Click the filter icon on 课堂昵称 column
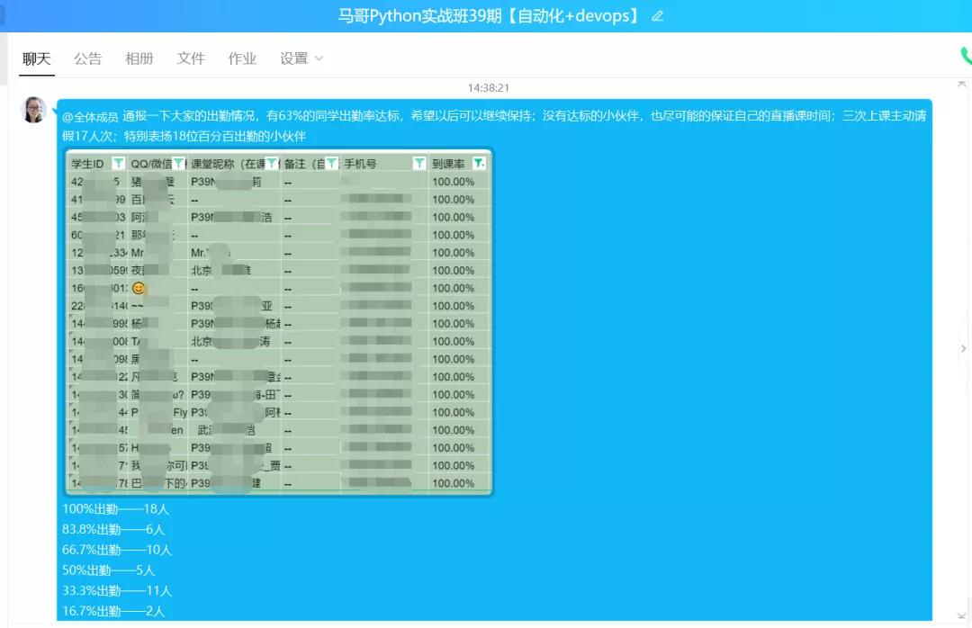972x628 pixels. coord(272,163)
